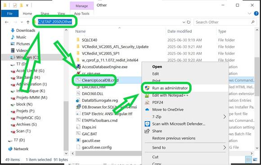This screenshot has width=261, height=165.
Task: Open the File ribbon tab
Action: [9, 13]
